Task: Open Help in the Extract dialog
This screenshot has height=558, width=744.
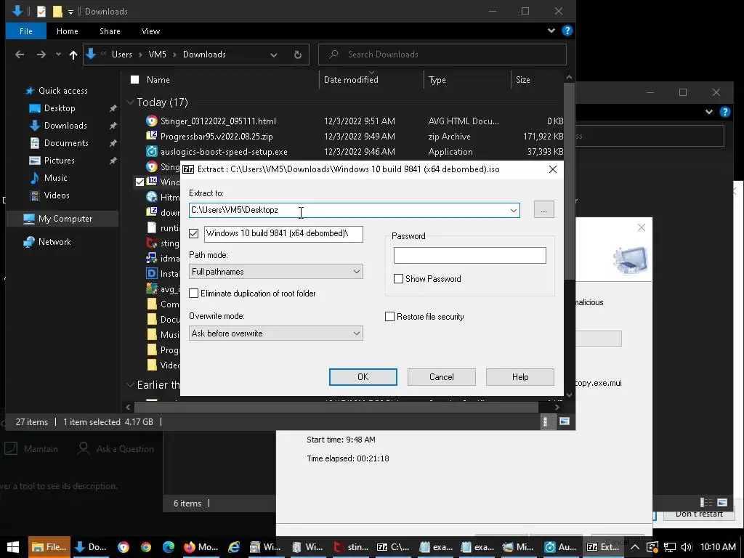Action: pyautogui.click(x=520, y=377)
